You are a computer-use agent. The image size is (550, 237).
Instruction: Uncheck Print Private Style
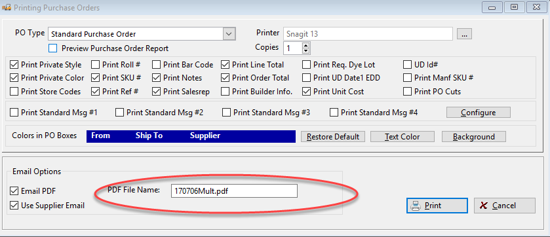click(14, 65)
